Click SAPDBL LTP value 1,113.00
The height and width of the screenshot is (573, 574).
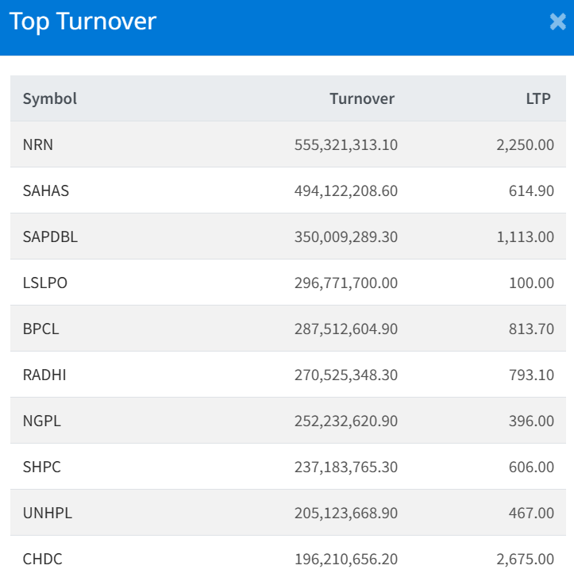[525, 237]
